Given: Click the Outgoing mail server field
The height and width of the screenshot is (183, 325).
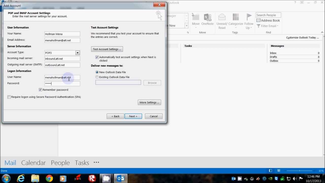Looking at the screenshot, I should click(x=62, y=65).
